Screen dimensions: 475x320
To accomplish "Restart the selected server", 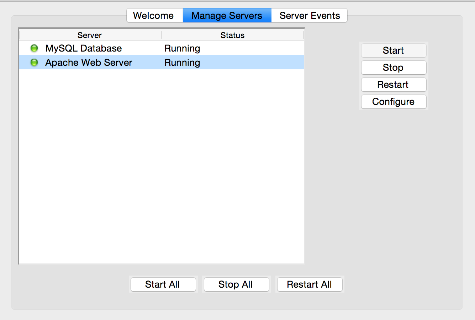I will click(x=394, y=85).
